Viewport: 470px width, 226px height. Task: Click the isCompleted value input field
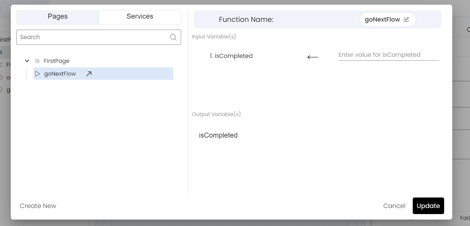click(389, 55)
